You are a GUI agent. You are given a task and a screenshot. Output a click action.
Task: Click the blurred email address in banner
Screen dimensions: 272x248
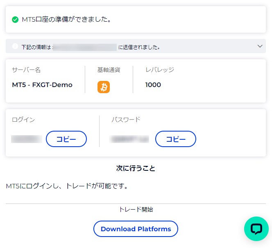click(85, 47)
